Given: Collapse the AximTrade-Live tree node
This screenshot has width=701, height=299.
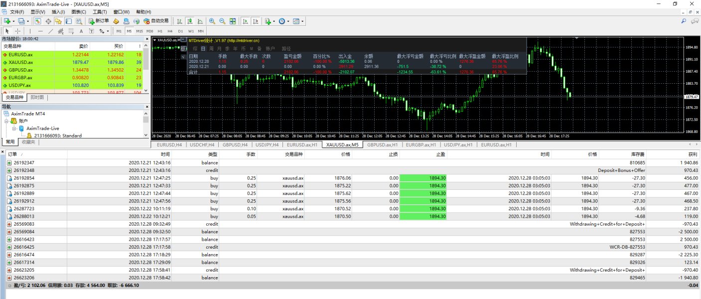Looking at the screenshot, I should coord(14,129).
